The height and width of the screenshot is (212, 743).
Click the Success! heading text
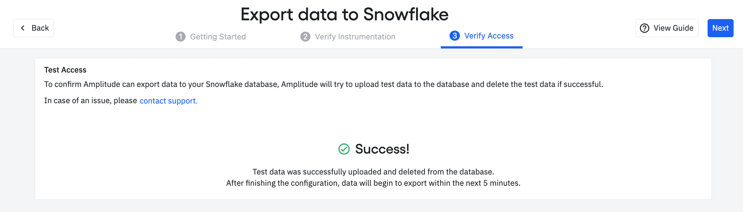click(382, 149)
